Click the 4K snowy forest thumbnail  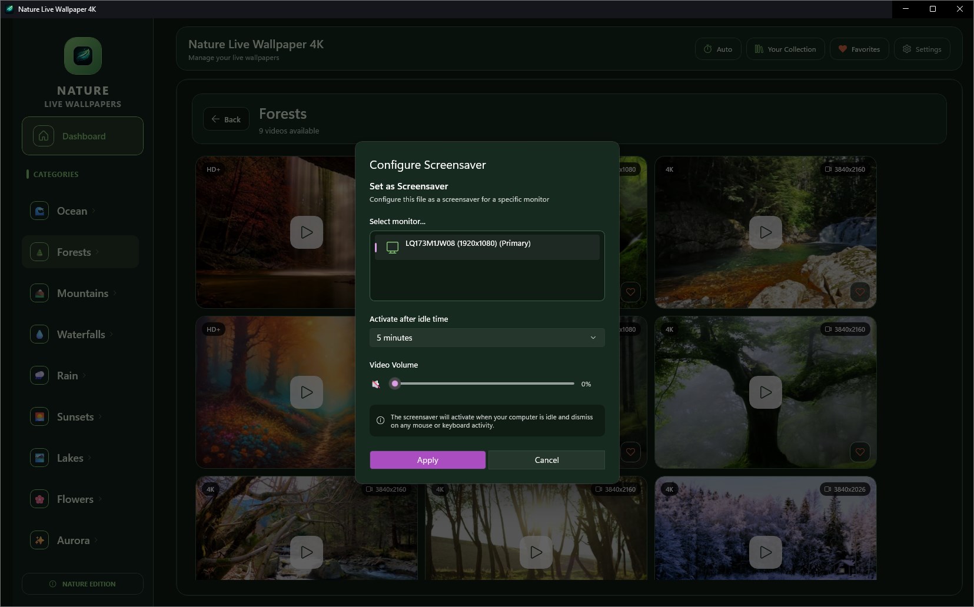[766, 528]
